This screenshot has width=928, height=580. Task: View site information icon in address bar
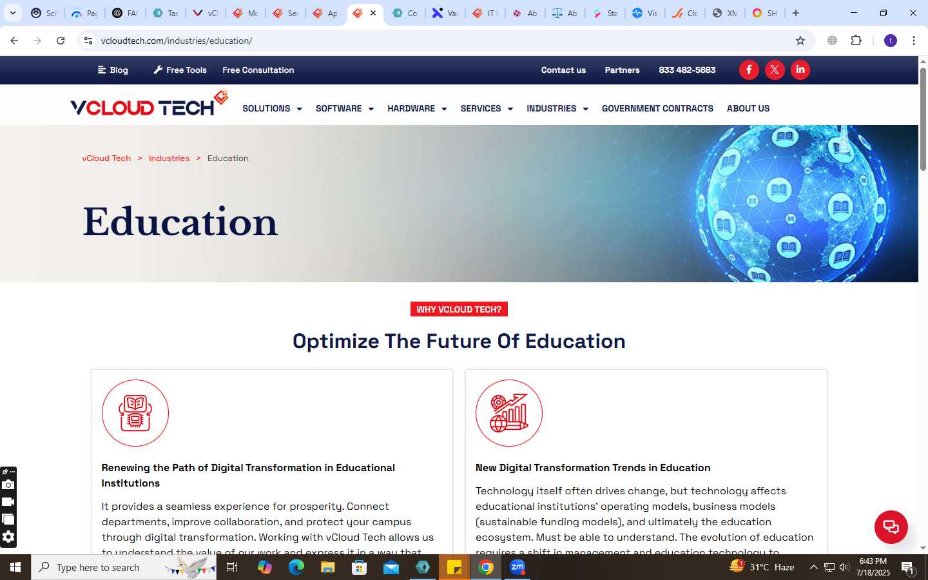[x=88, y=41]
